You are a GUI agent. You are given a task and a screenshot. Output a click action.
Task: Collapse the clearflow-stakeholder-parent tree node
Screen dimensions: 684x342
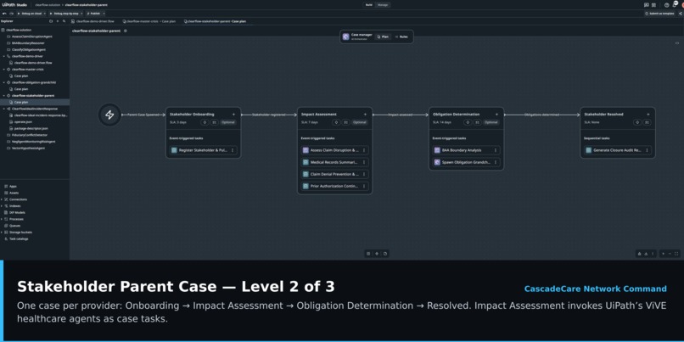tap(4, 96)
